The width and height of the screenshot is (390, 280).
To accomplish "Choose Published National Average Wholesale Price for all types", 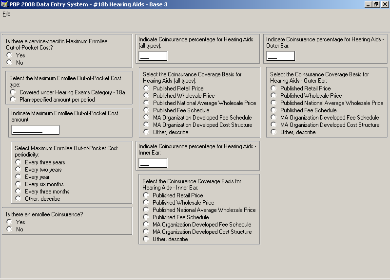I will (x=146, y=103).
